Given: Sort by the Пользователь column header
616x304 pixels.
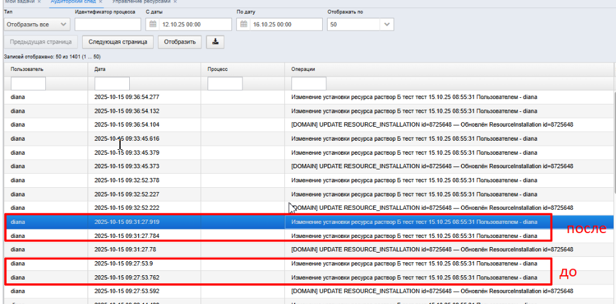Looking at the screenshot, I should 46,69.
